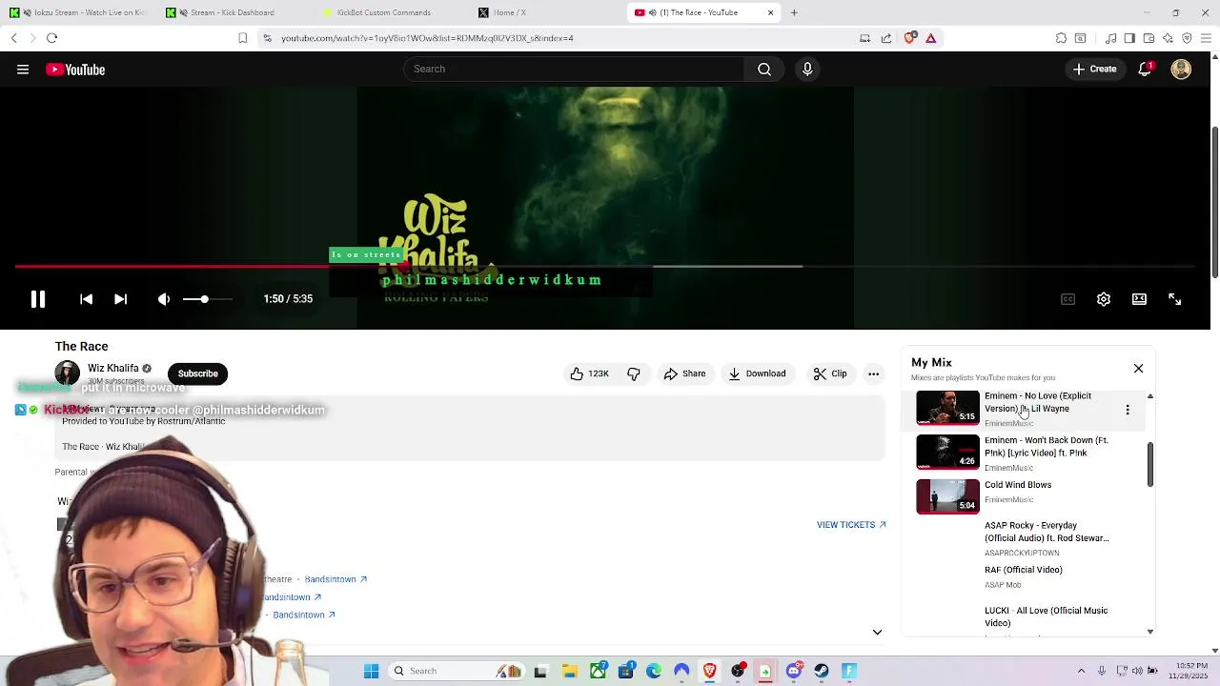Image resolution: width=1220 pixels, height=686 pixels.
Task: Close The Race YouTube tab
Action: (770, 12)
